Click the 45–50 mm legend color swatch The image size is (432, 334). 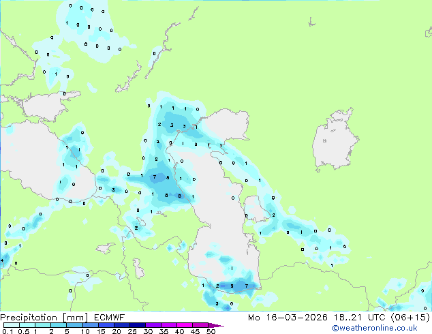200,325
